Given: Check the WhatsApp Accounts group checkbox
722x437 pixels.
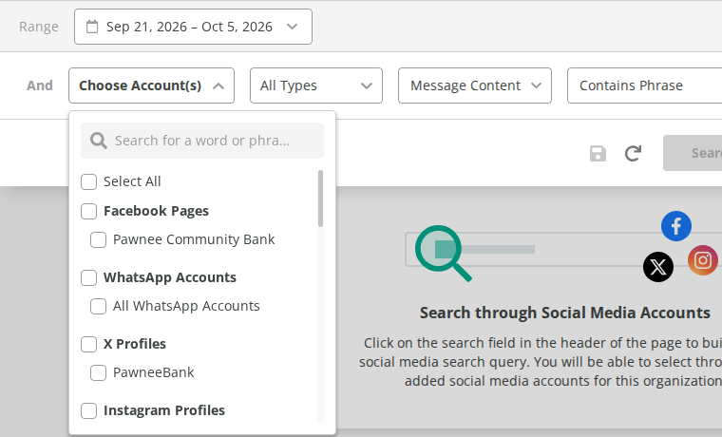Looking at the screenshot, I should [x=89, y=277].
